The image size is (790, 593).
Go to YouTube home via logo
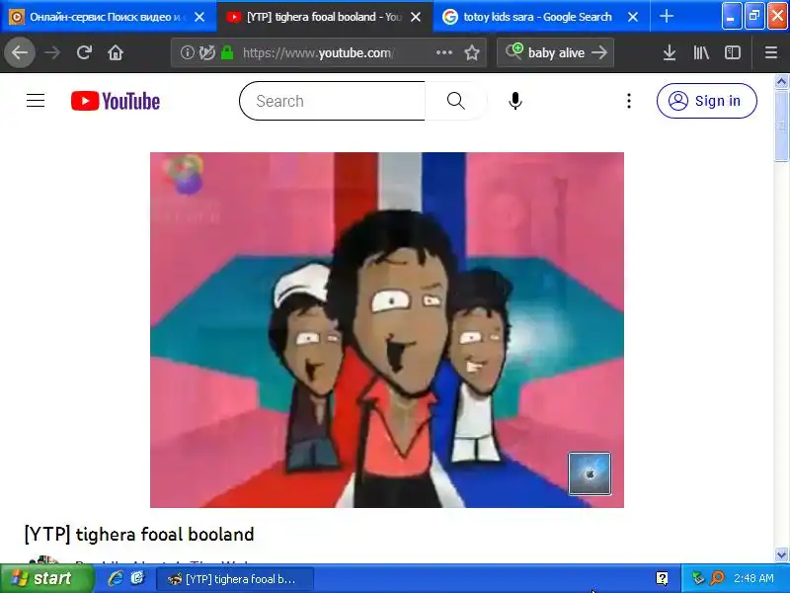(x=116, y=101)
